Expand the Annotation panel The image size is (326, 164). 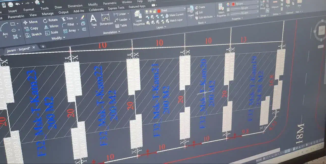click(x=112, y=33)
